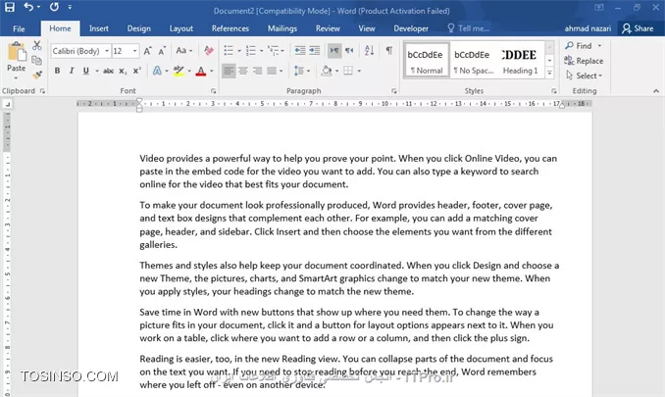Click ahmad nazari account name
The width and height of the screenshot is (665, 397).
click(x=588, y=28)
